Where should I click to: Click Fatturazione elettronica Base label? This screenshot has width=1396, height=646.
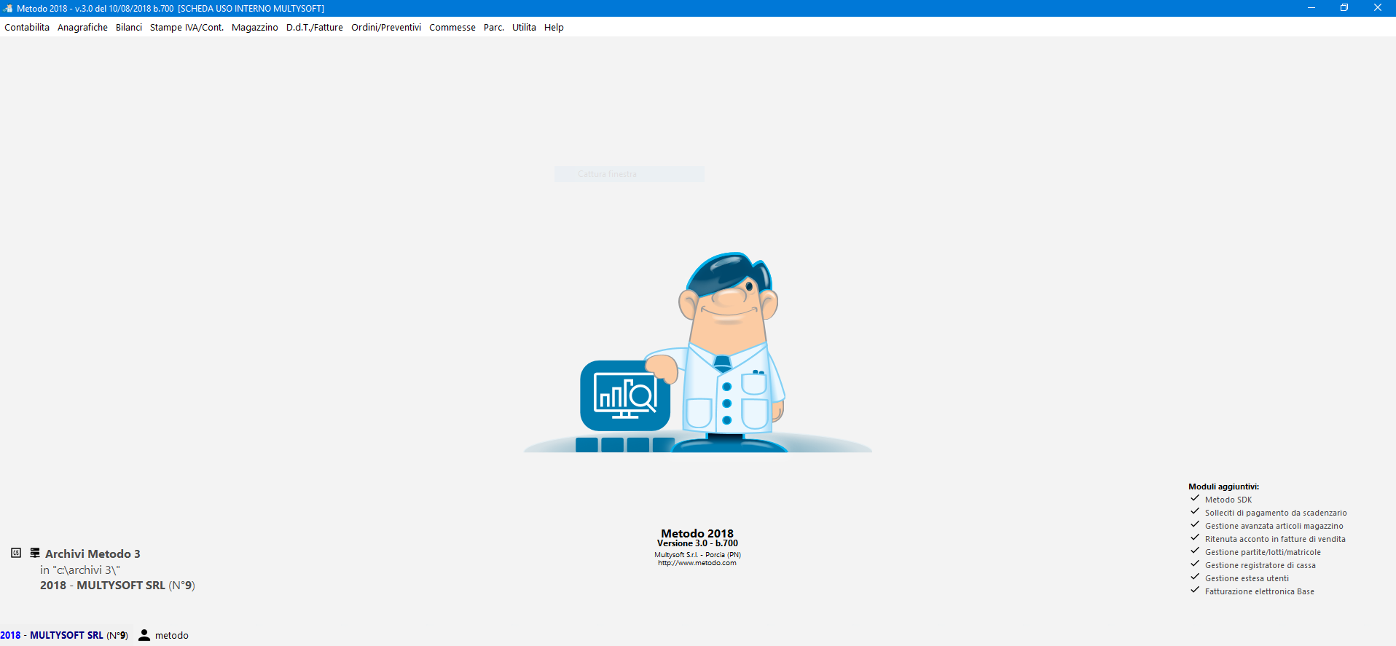1260,591
